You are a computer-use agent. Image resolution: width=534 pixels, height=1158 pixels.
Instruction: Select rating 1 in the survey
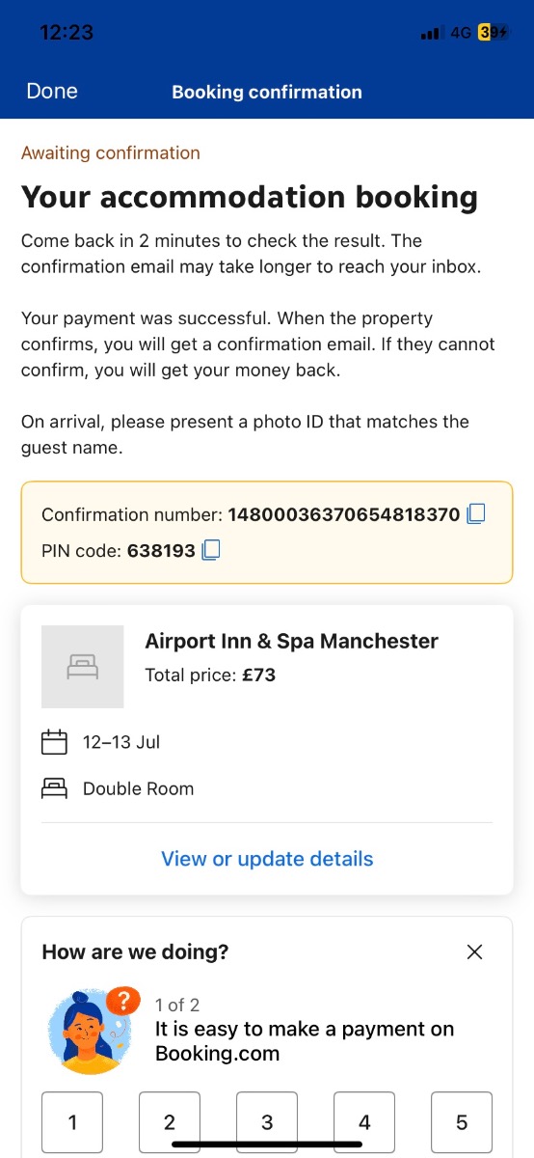pyautogui.click(x=72, y=1122)
